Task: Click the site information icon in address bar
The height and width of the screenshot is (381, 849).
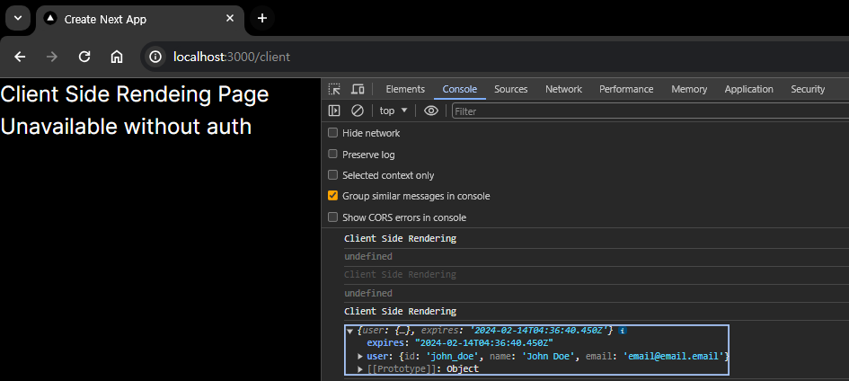Action: pos(155,57)
